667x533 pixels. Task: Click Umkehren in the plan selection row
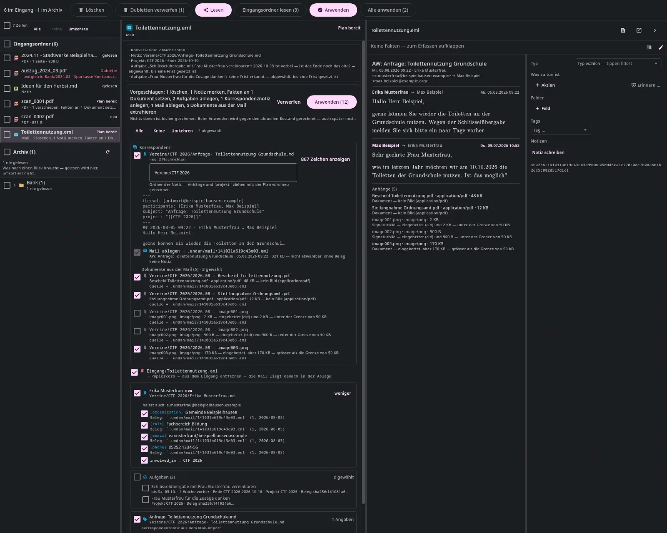[x=182, y=131]
